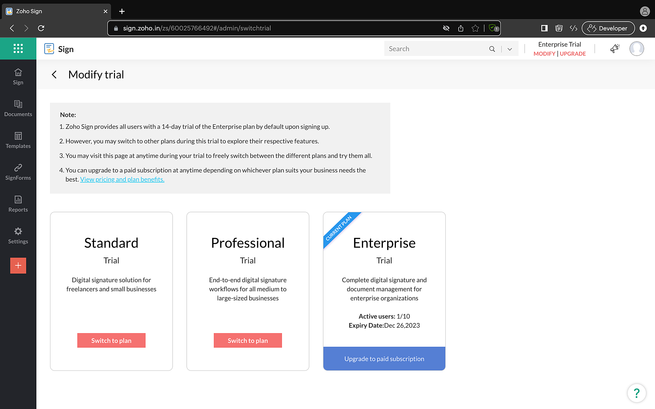Switch to Standard plan
The width and height of the screenshot is (655, 409).
point(111,340)
